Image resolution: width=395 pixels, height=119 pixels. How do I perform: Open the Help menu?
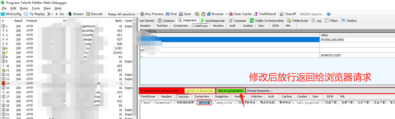pyautogui.click(x=58, y=8)
